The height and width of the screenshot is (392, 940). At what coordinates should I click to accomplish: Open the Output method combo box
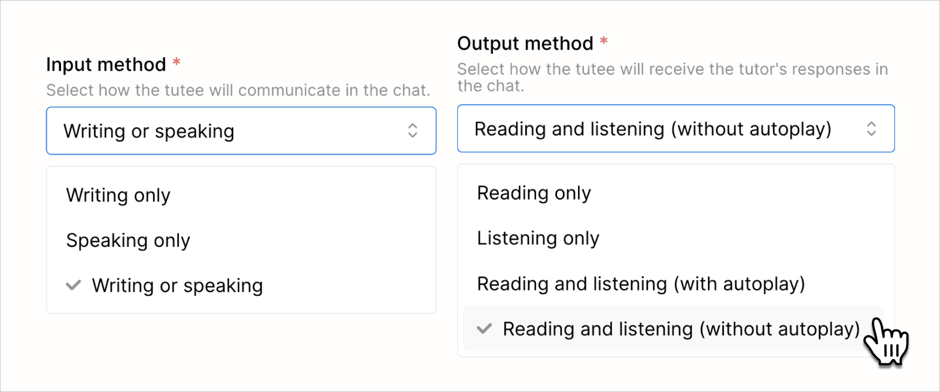(676, 128)
